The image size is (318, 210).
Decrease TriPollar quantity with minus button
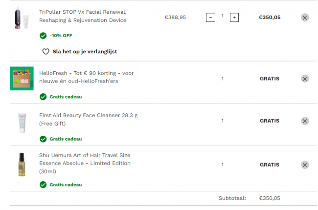coord(211,18)
